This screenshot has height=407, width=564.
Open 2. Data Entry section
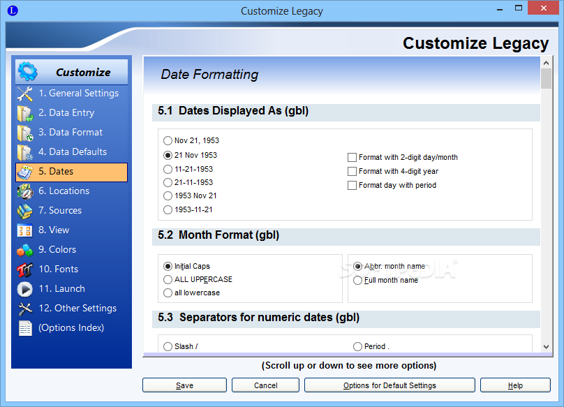pos(72,113)
